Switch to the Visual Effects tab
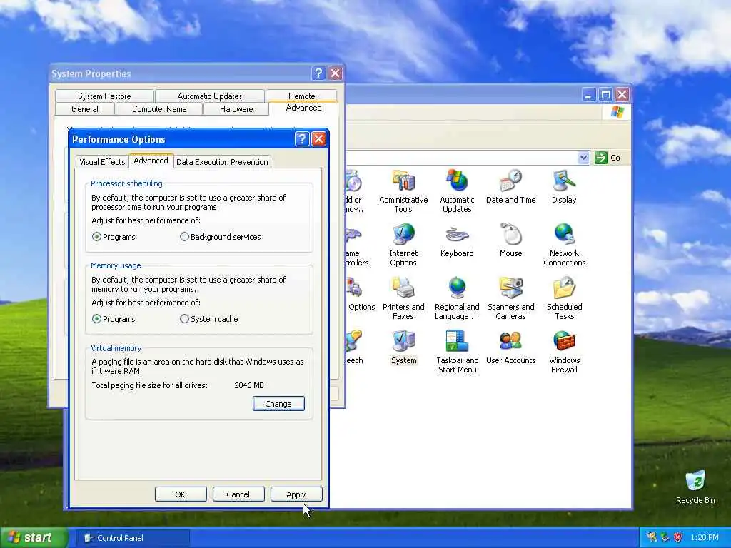 point(102,162)
